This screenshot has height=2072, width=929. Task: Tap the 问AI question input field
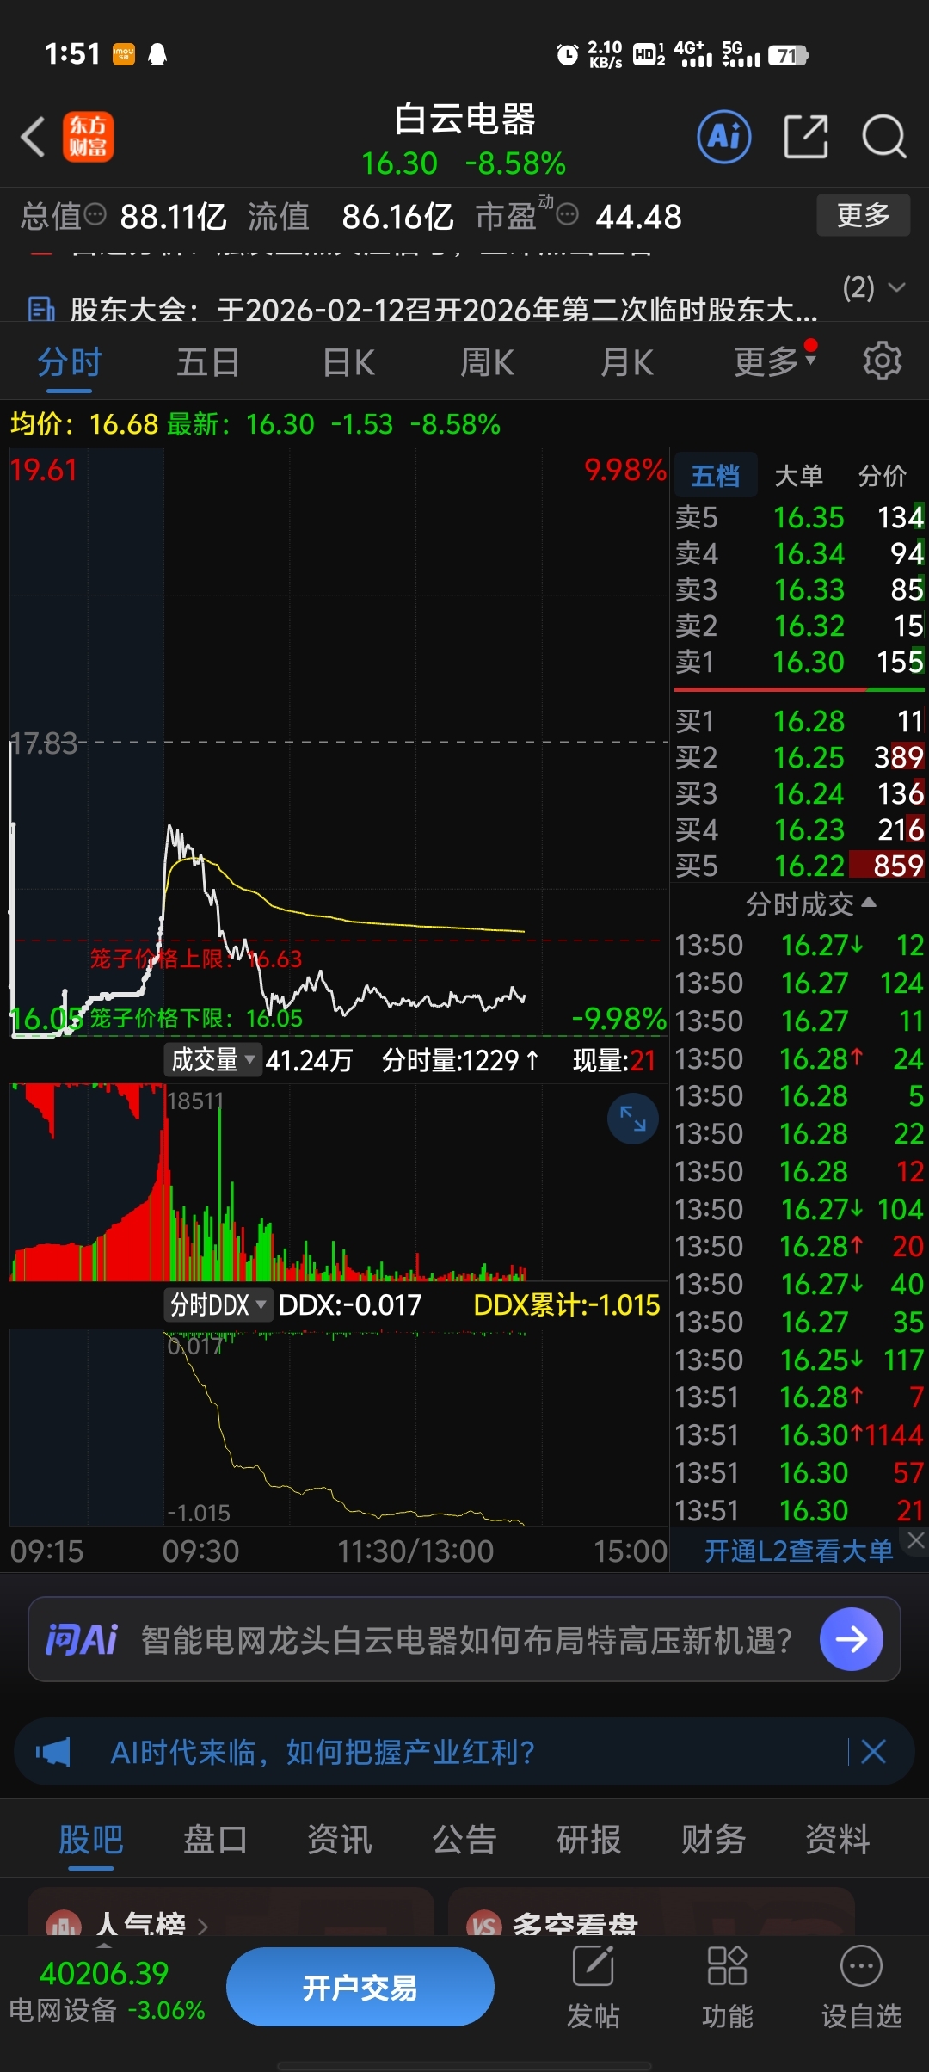(x=465, y=1639)
